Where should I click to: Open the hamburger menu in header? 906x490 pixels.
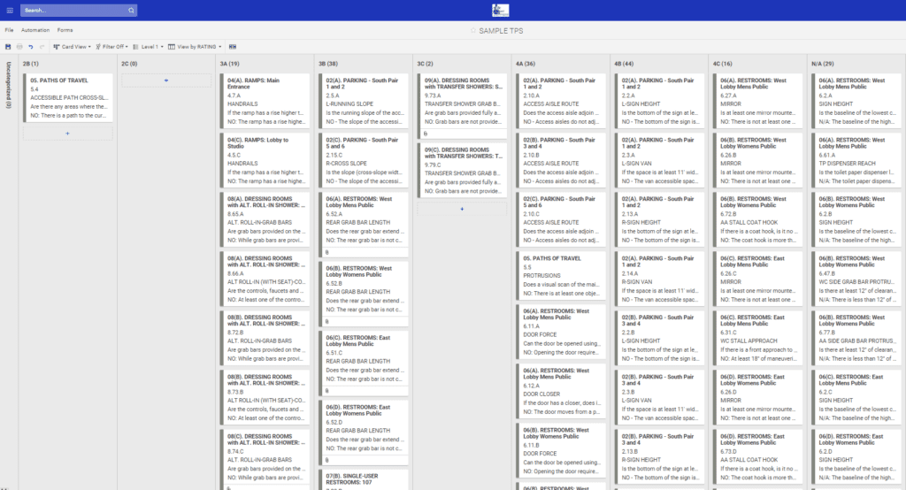click(x=10, y=11)
